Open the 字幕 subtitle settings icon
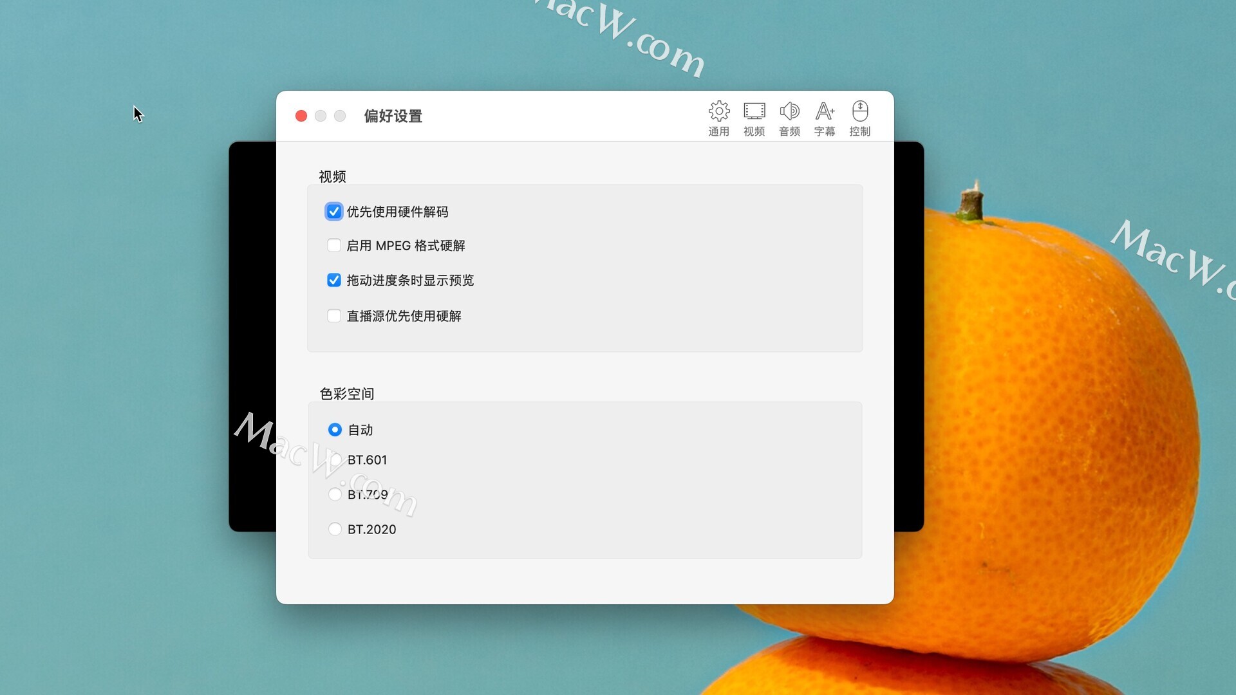The height and width of the screenshot is (695, 1236). [x=825, y=118]
